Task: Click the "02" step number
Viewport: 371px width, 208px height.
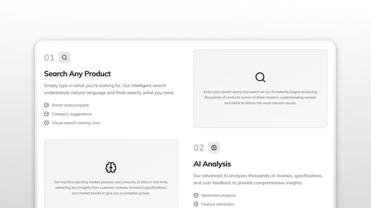Action: coord(199,148)
